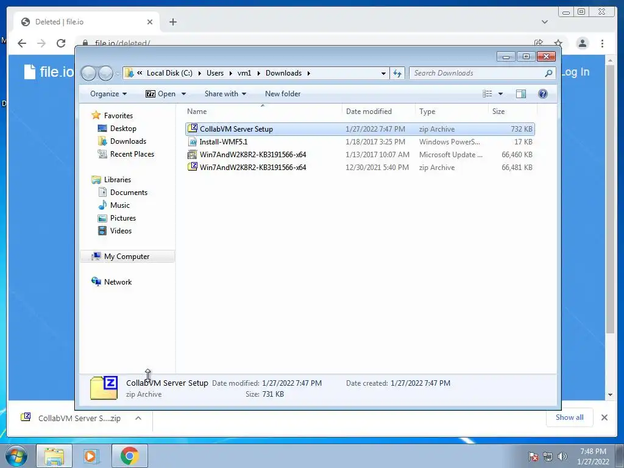This screenshot has height=468, width=624.
Task: Click the large zip thumbnail in details pane
Action: tap(104, 388)
